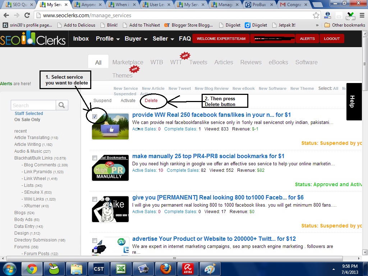Image resolution: width=368 pixels, height=276 pixels.
Task: Open Windows Explorer folder in taskbar
Action: 77,269
